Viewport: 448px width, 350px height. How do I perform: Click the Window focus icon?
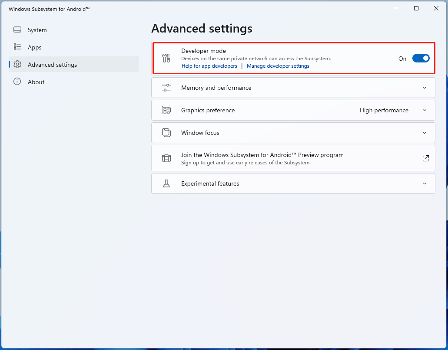click(166, 132)
